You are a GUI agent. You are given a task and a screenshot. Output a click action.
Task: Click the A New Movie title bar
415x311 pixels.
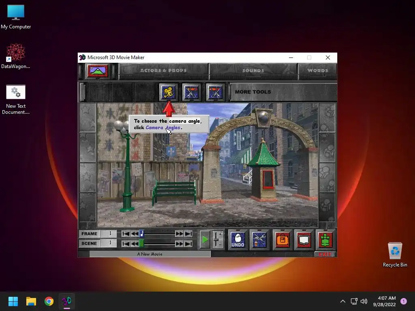tap(150, 254)
